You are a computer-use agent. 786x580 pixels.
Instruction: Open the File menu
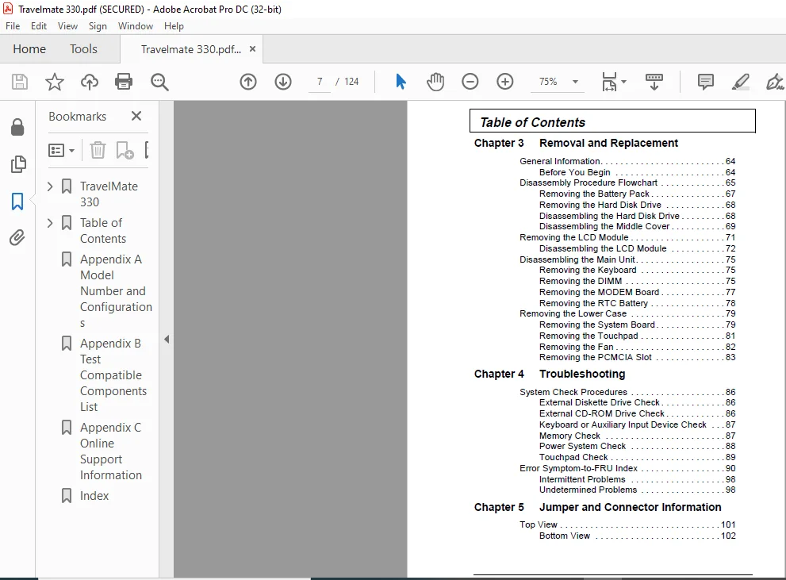click(x=13, y=26)
